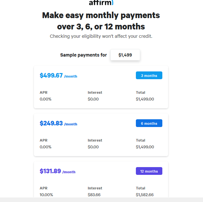This screenshot has height=202, width=203.
Task: Select the 3 months badge
Action: (x=149, y=76)
